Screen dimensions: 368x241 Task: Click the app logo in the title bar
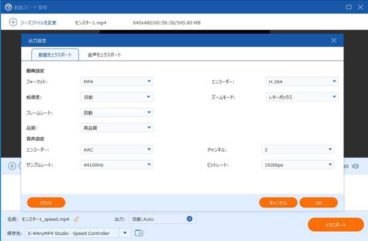click(x=8, y=7)
